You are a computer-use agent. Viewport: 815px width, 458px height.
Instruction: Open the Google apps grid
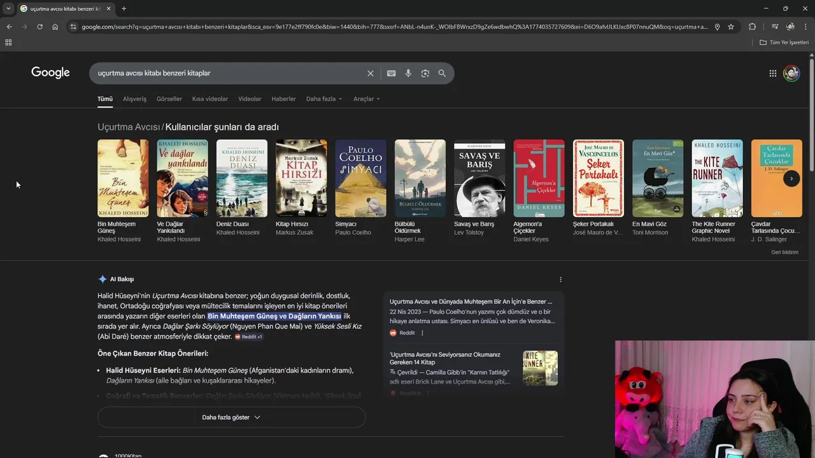coord(772,73)
